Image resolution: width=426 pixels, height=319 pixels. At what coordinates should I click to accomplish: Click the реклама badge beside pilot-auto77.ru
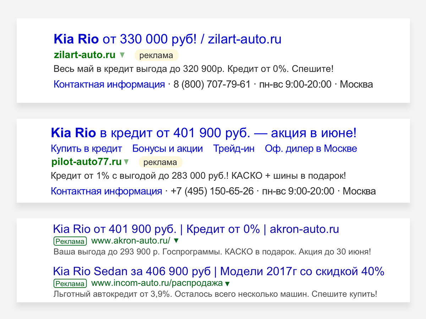pyautogui.click(x=160, y=162)
